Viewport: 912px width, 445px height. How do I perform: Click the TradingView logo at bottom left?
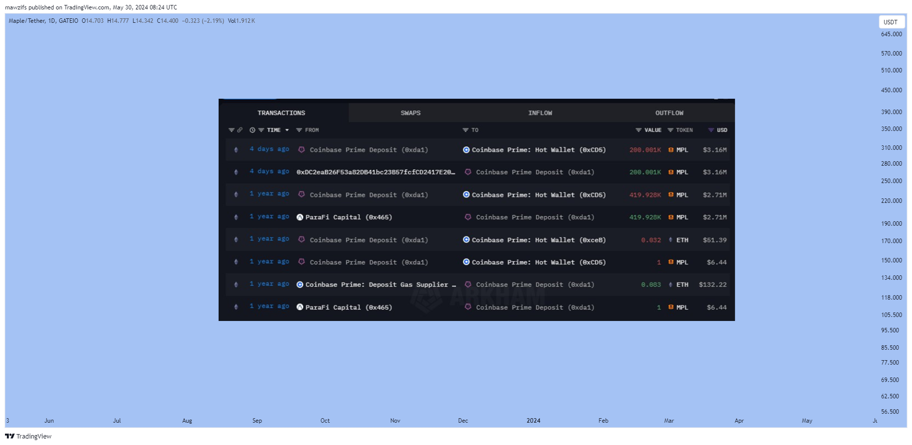(x=28, y=436)
